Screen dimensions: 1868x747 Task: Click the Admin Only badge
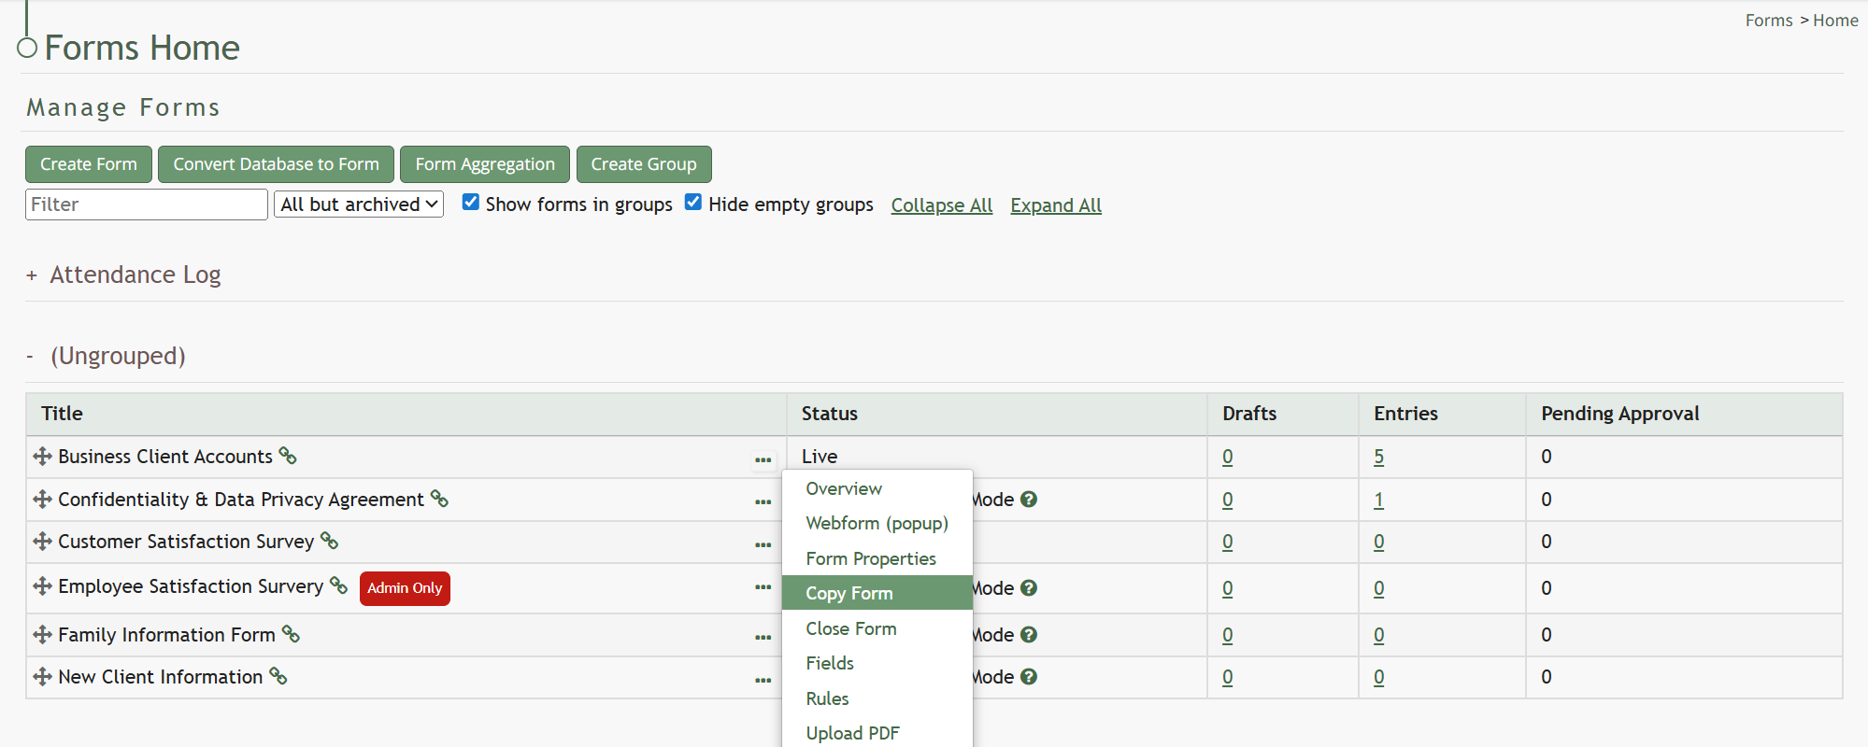tap(405, 588)
